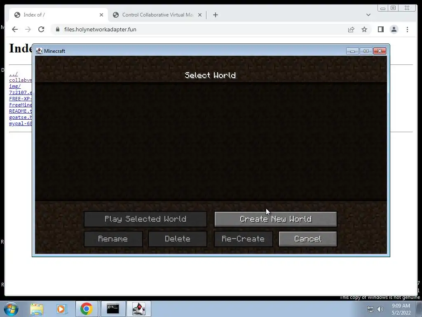Viewport: 422px width, 317px height.
Task: Switch to Command Prompt in taskbar
Action: [113, 309]
